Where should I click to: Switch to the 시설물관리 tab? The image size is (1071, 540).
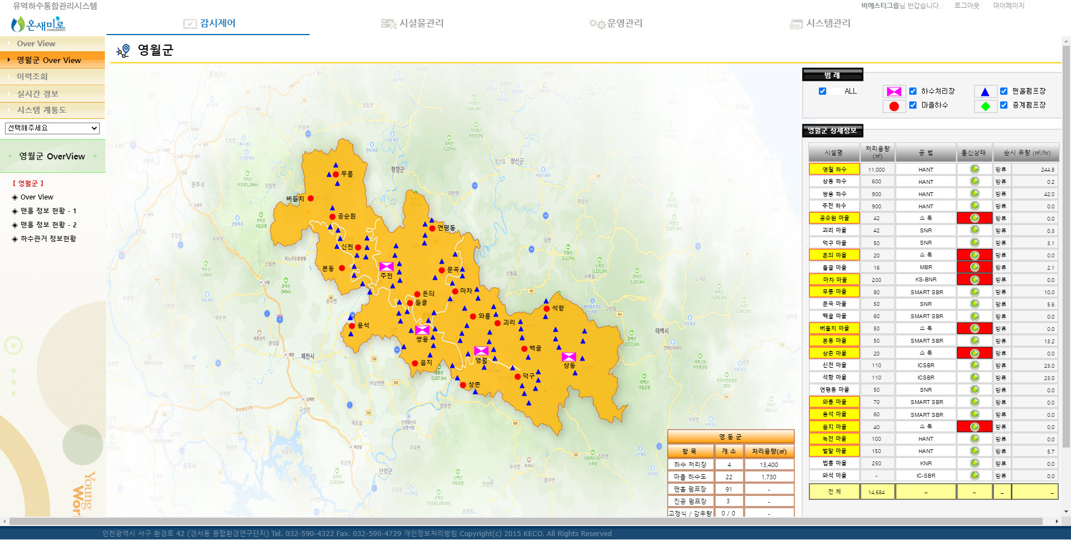click(x=412, y=23)
